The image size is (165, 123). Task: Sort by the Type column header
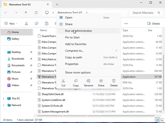pyautogui.click(x=125, y=30)
